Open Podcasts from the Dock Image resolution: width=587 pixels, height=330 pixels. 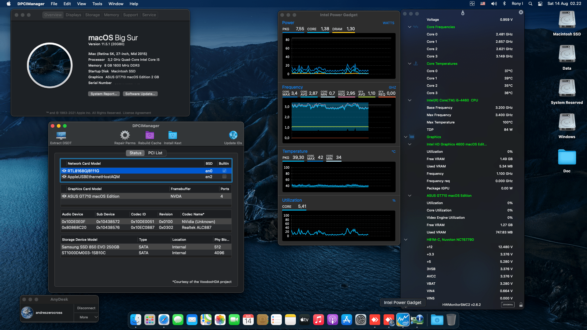(x=333, y=320)
